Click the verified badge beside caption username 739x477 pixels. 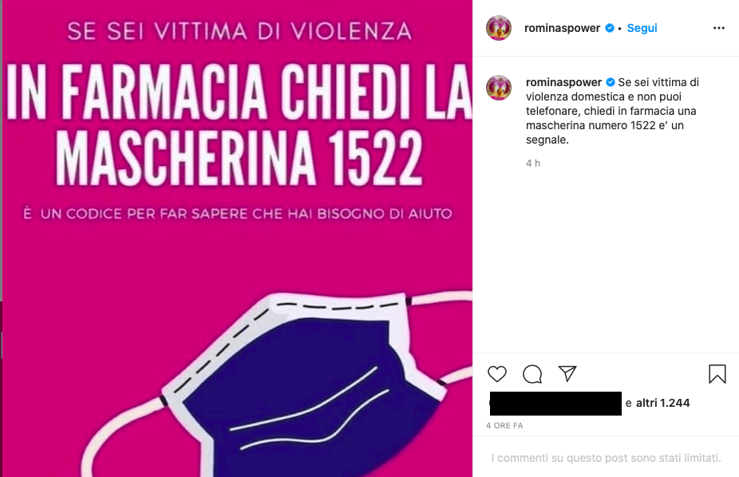[611, 82]
